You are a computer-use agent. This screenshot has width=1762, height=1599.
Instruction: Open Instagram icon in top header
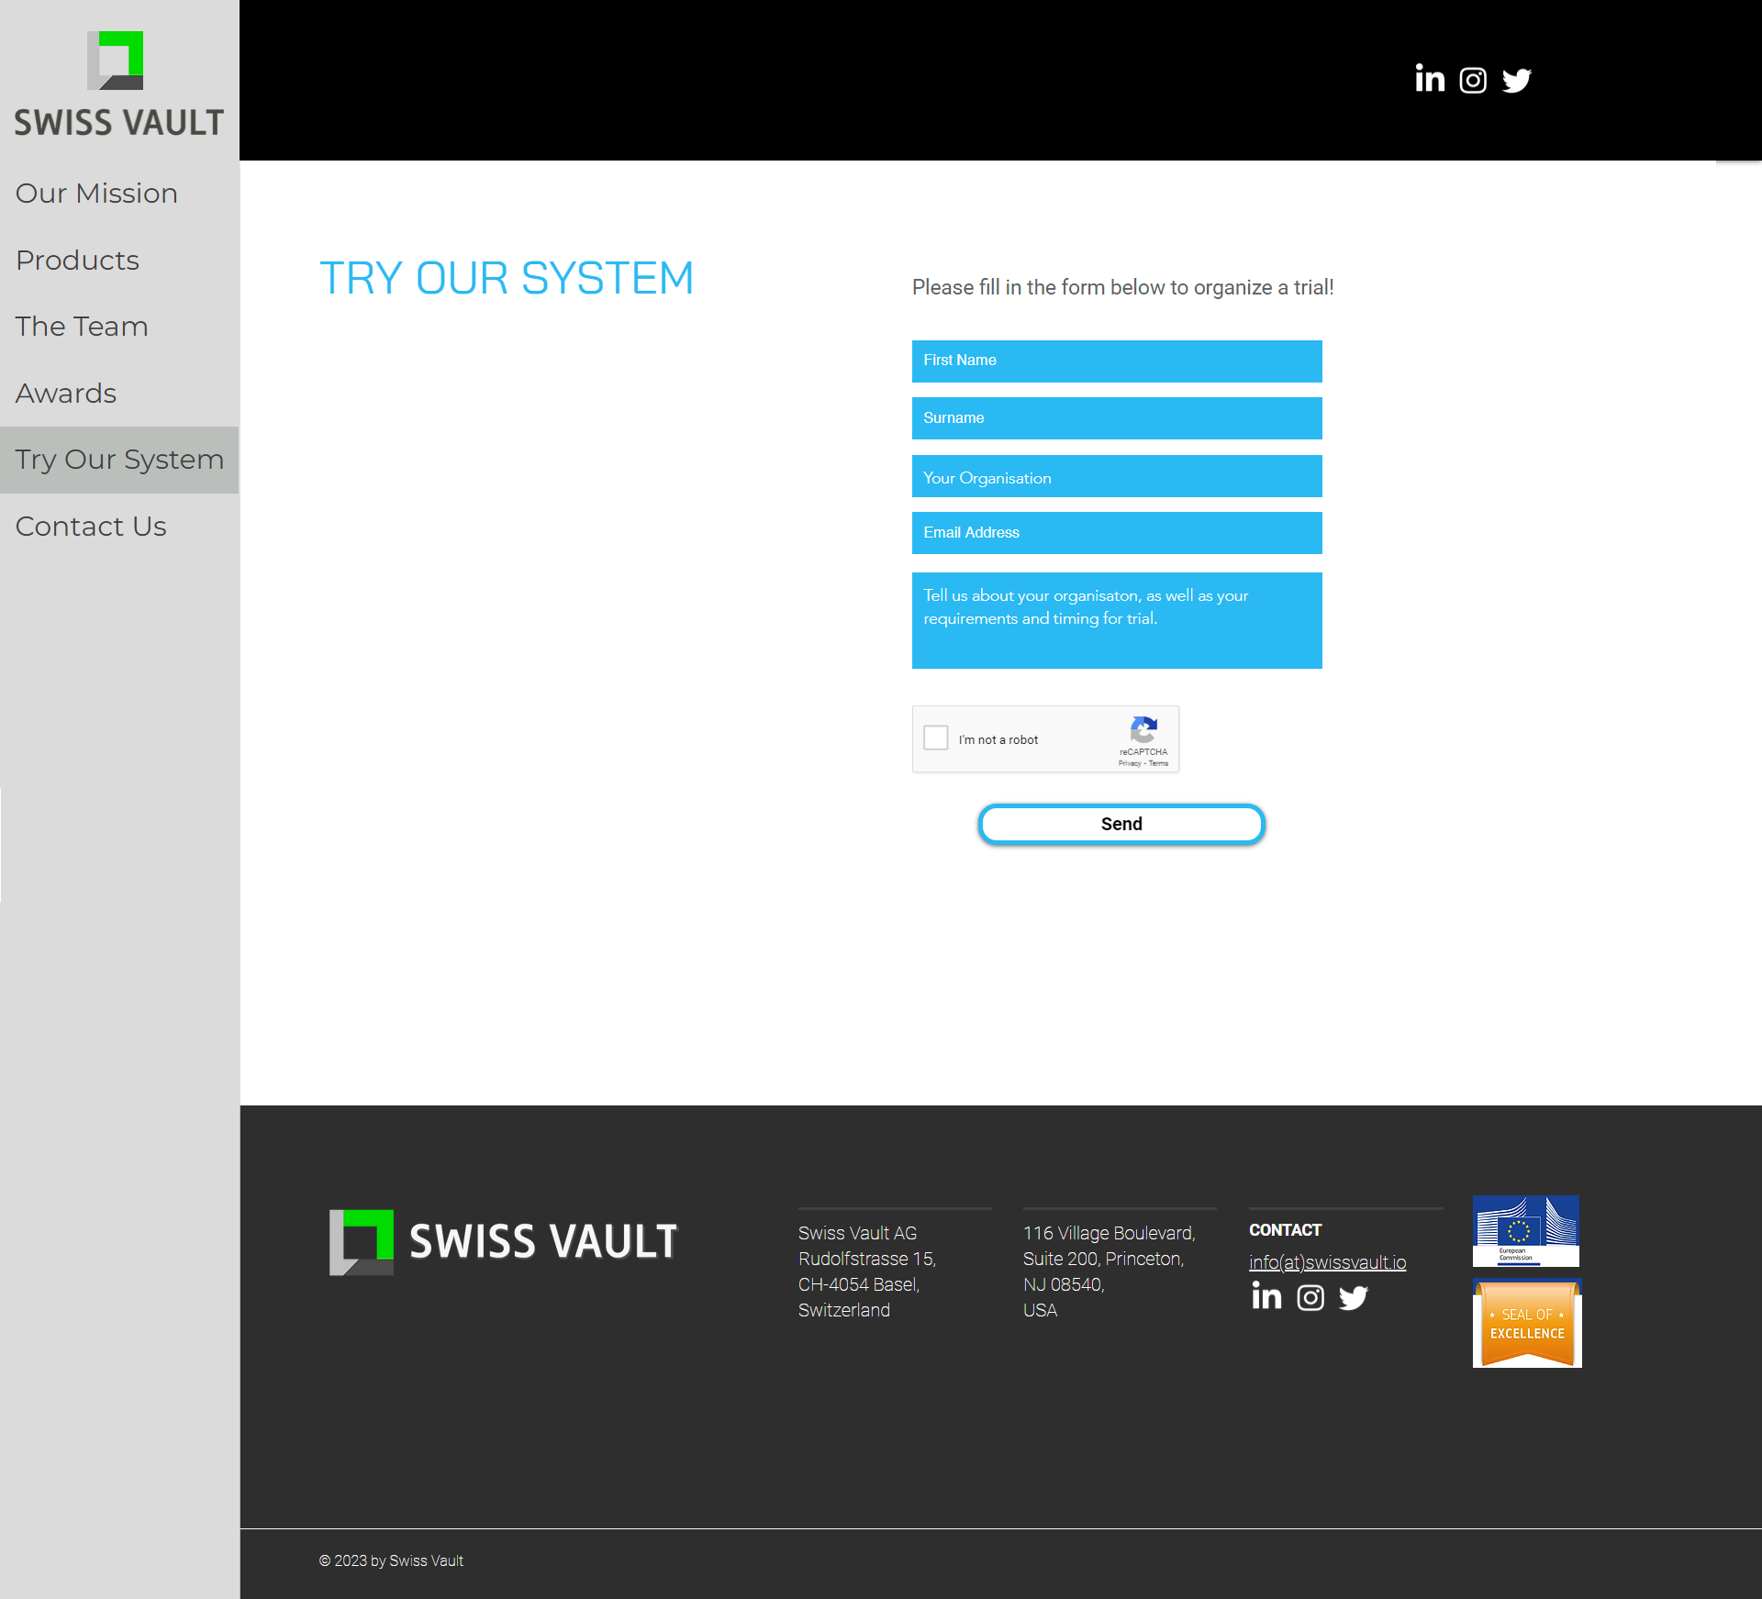pos(1473,81)
